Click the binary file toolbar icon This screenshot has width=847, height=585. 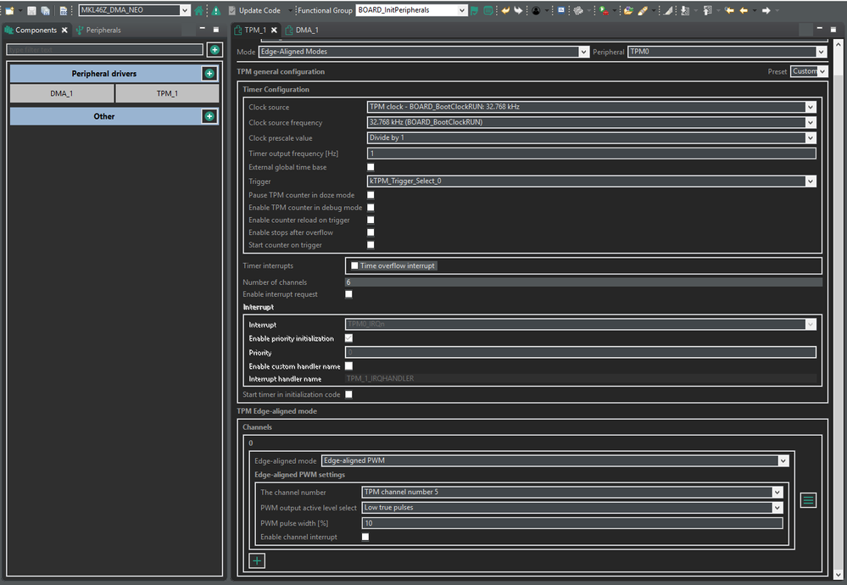[x=64, y=10]
